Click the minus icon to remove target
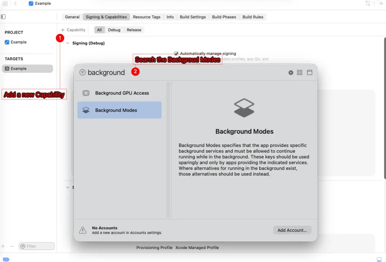Viewport: 386px width, 262px height. tap(12, 246)
